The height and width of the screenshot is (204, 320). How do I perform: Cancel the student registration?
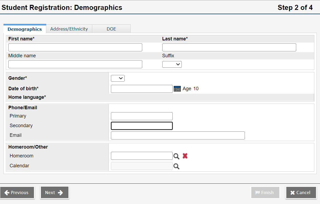click(x=301, y=192)
